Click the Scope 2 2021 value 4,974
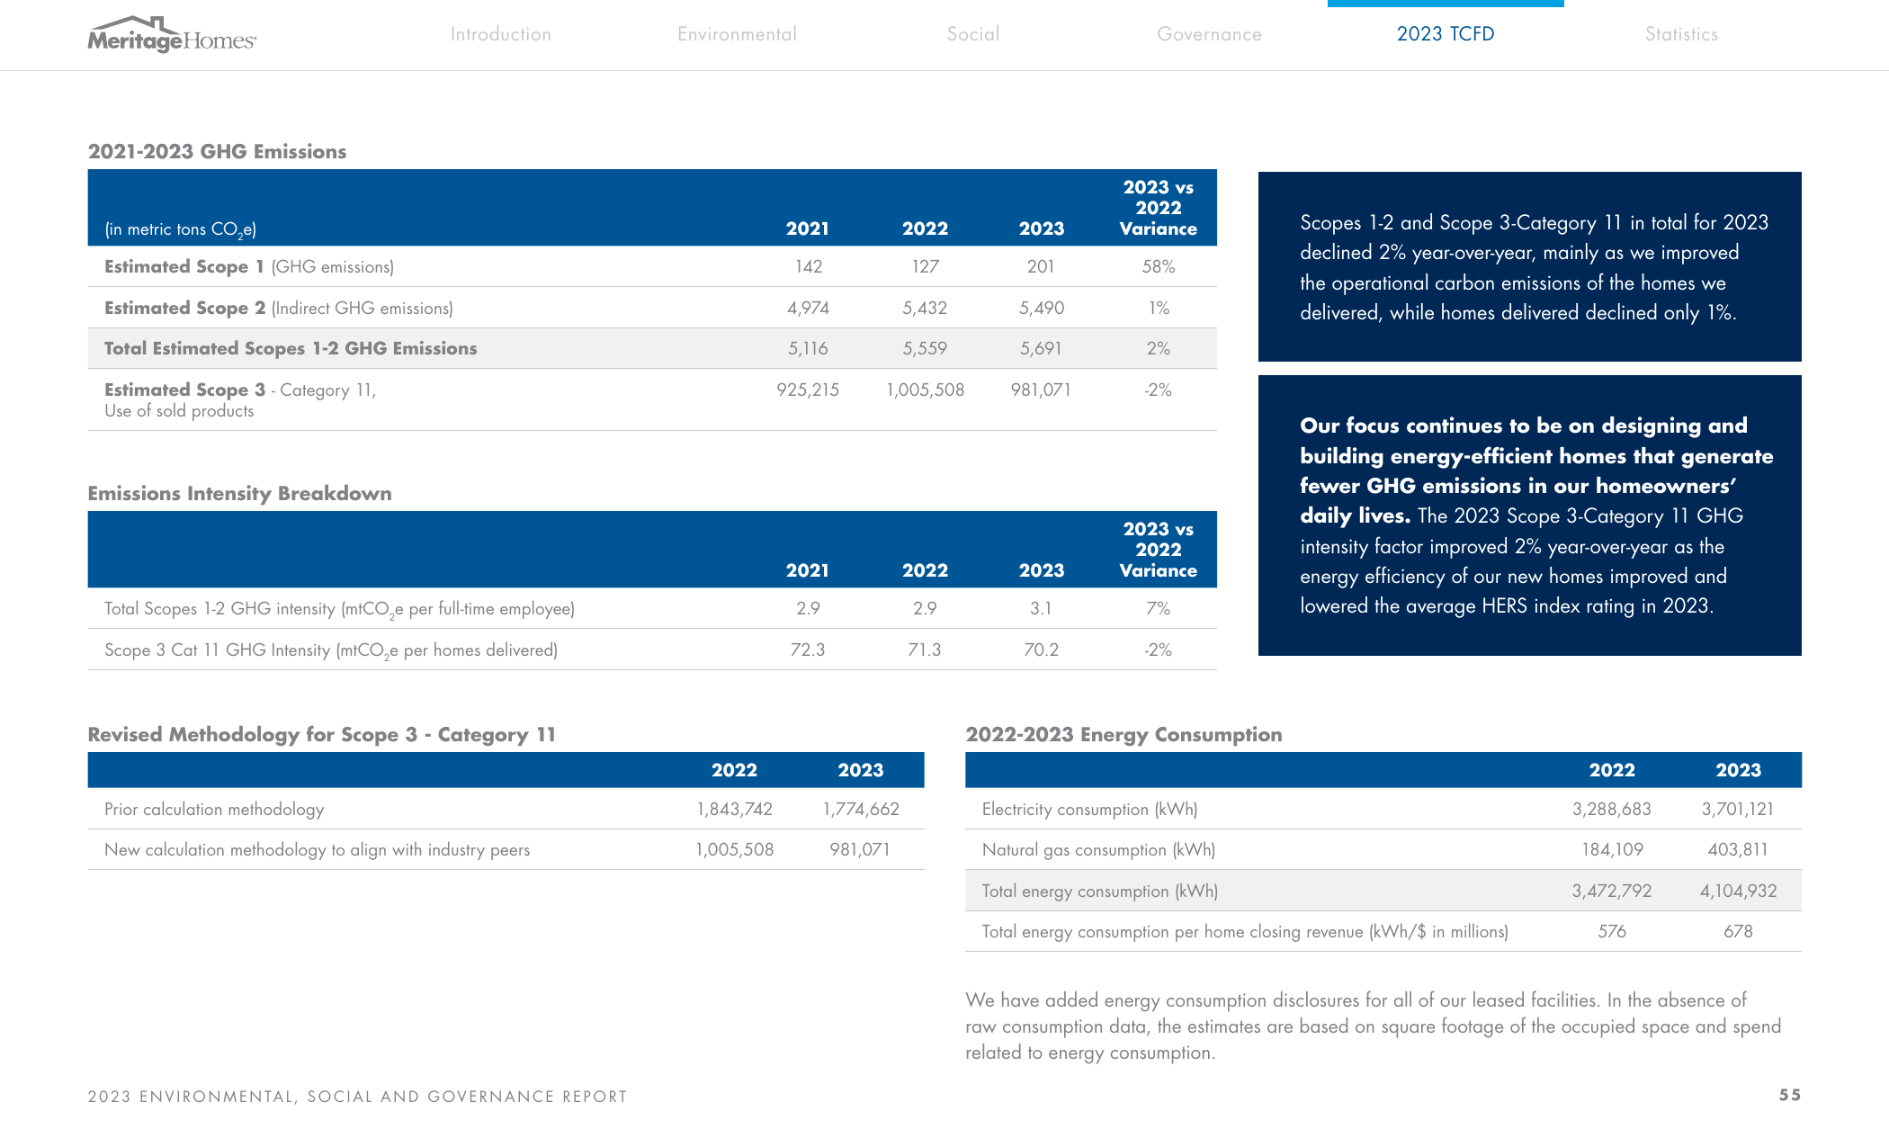The width and height of the screenshot is (1889, 1147). (x=808, y=308)
